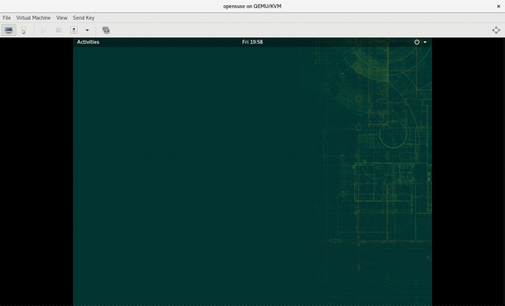Screen dimensions: 505x306
Task: Click the window title 'opensuse on QEMU/KVM'
Action: tap(252, 6)
